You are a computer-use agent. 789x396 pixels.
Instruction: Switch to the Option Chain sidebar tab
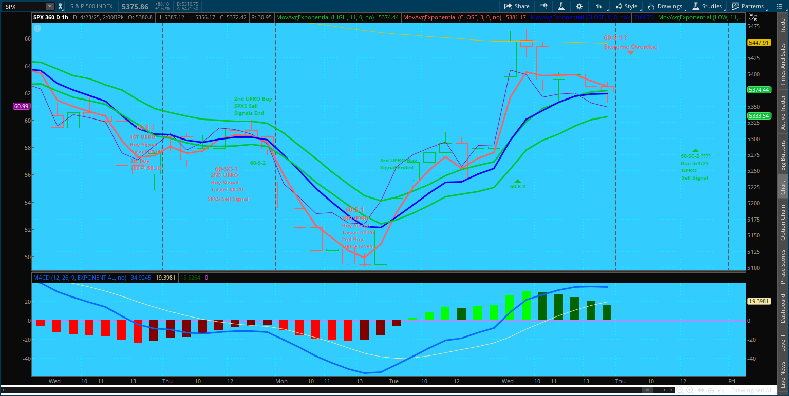click(x=783, y=222)
